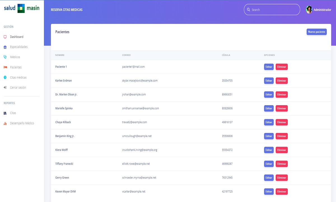Click Editar for Keven Mayer DVM
Viewport: 336px width, 202px height.
tap(269, 191)
